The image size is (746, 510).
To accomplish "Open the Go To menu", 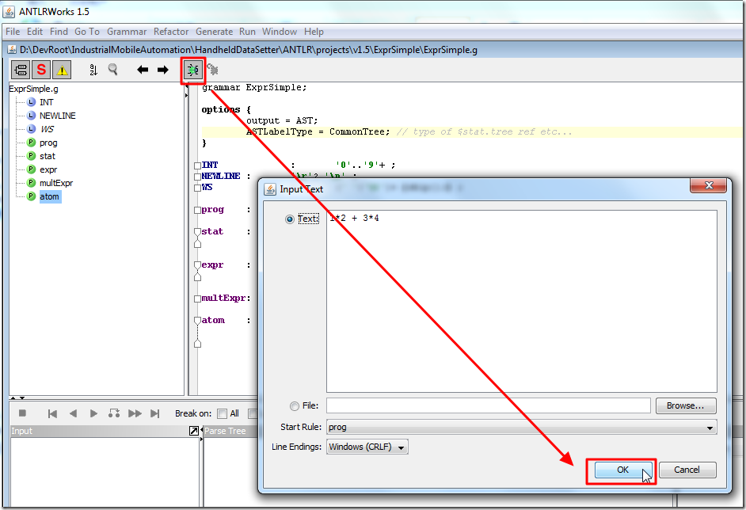I will (x=87, y=32).
